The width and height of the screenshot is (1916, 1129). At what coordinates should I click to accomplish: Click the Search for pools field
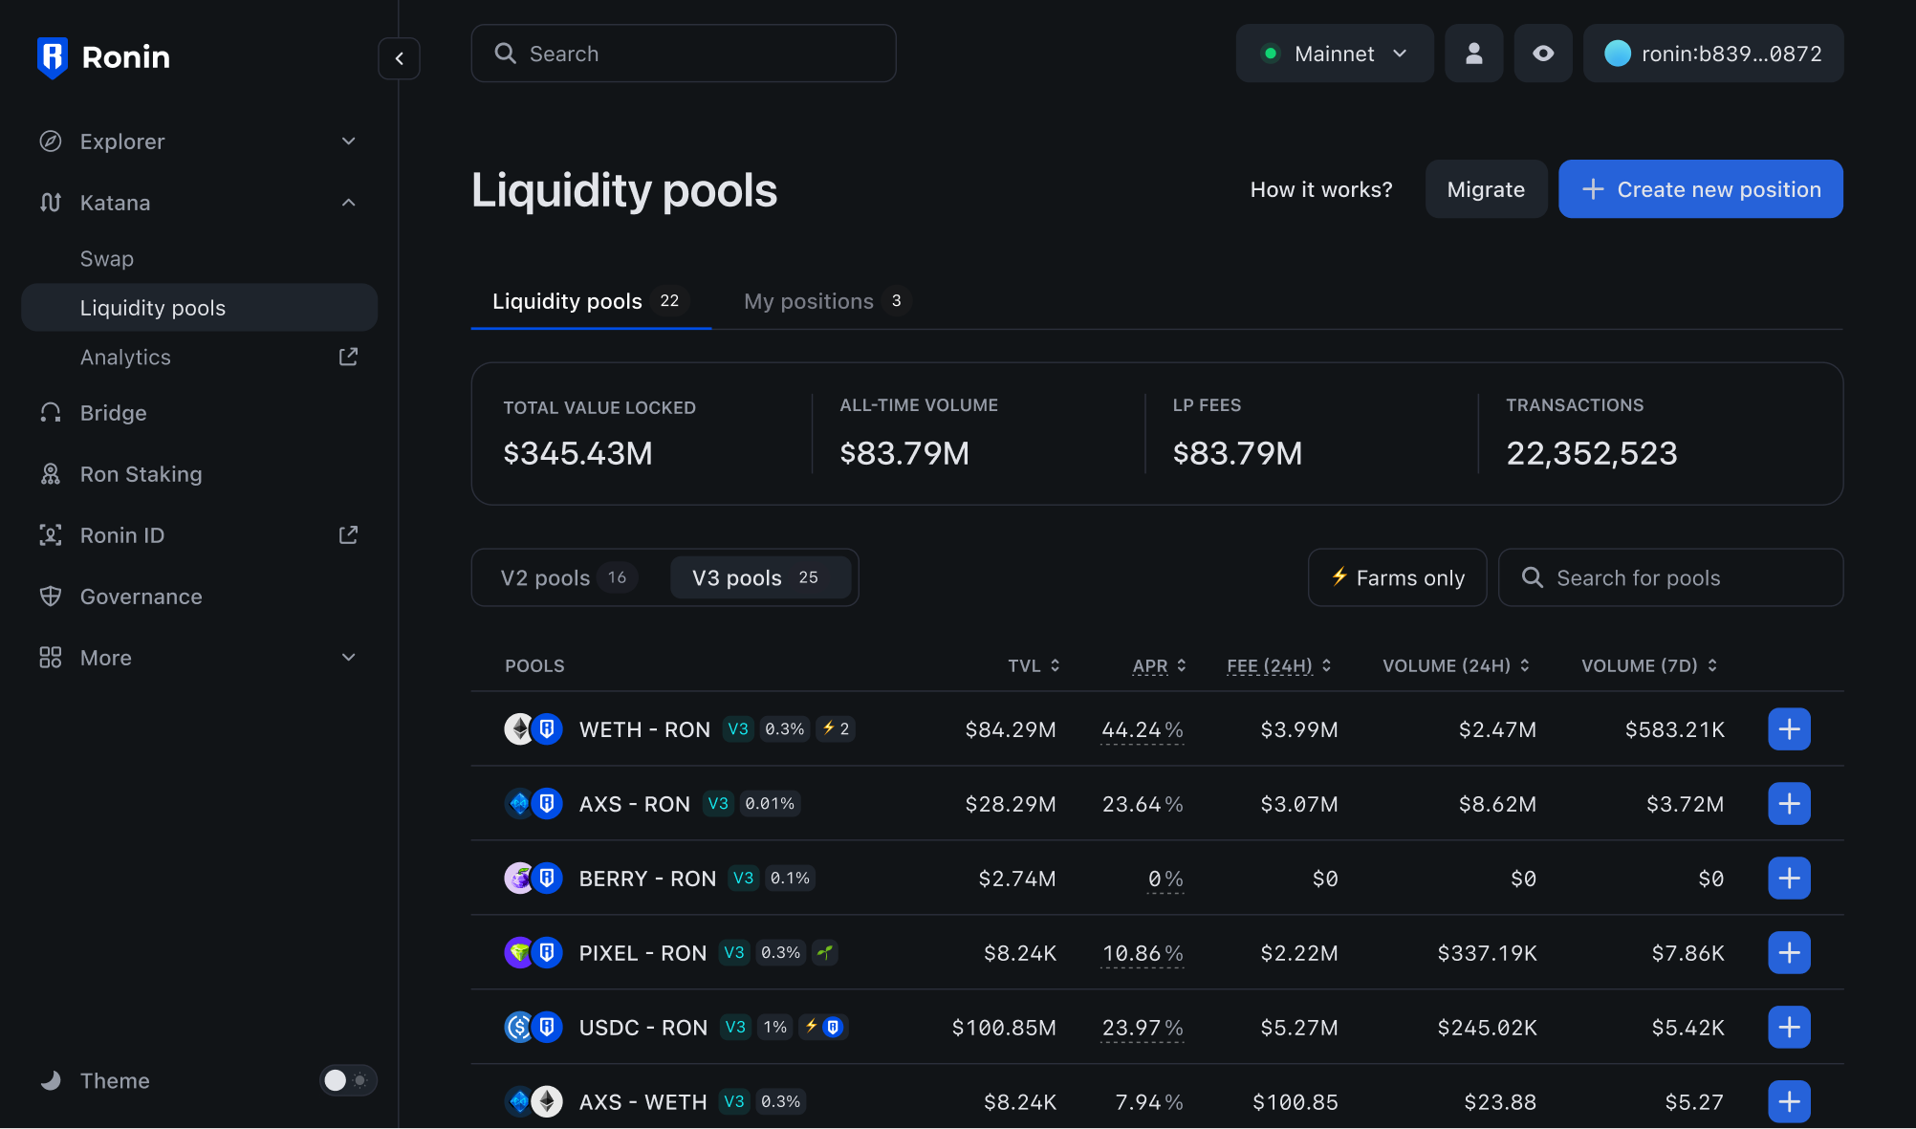(x=1670, y=577)
